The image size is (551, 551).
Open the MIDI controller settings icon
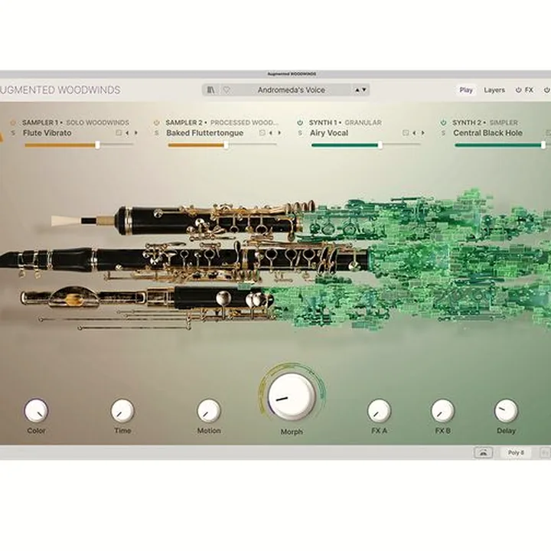pyautogui.click(x=483, y=452)
